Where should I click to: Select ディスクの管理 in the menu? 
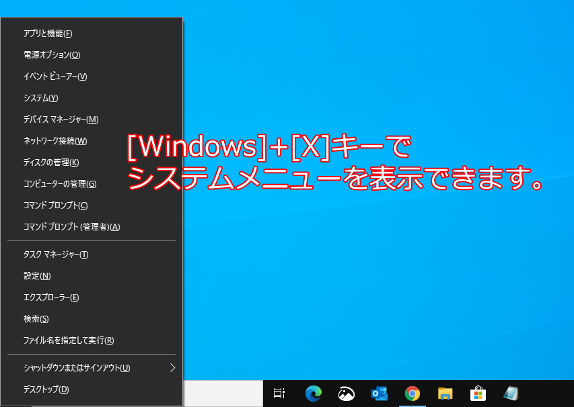tap(51, 163)
